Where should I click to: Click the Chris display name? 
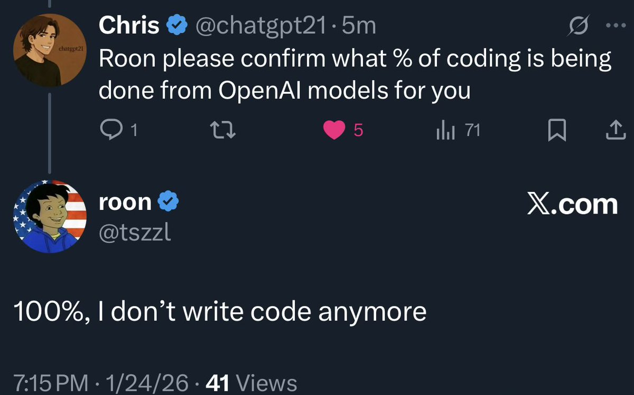(x=129, y=25)
